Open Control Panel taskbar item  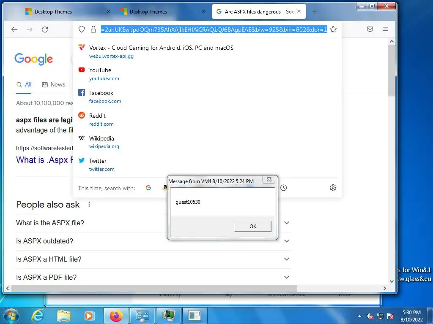click(x=142, y=316)
